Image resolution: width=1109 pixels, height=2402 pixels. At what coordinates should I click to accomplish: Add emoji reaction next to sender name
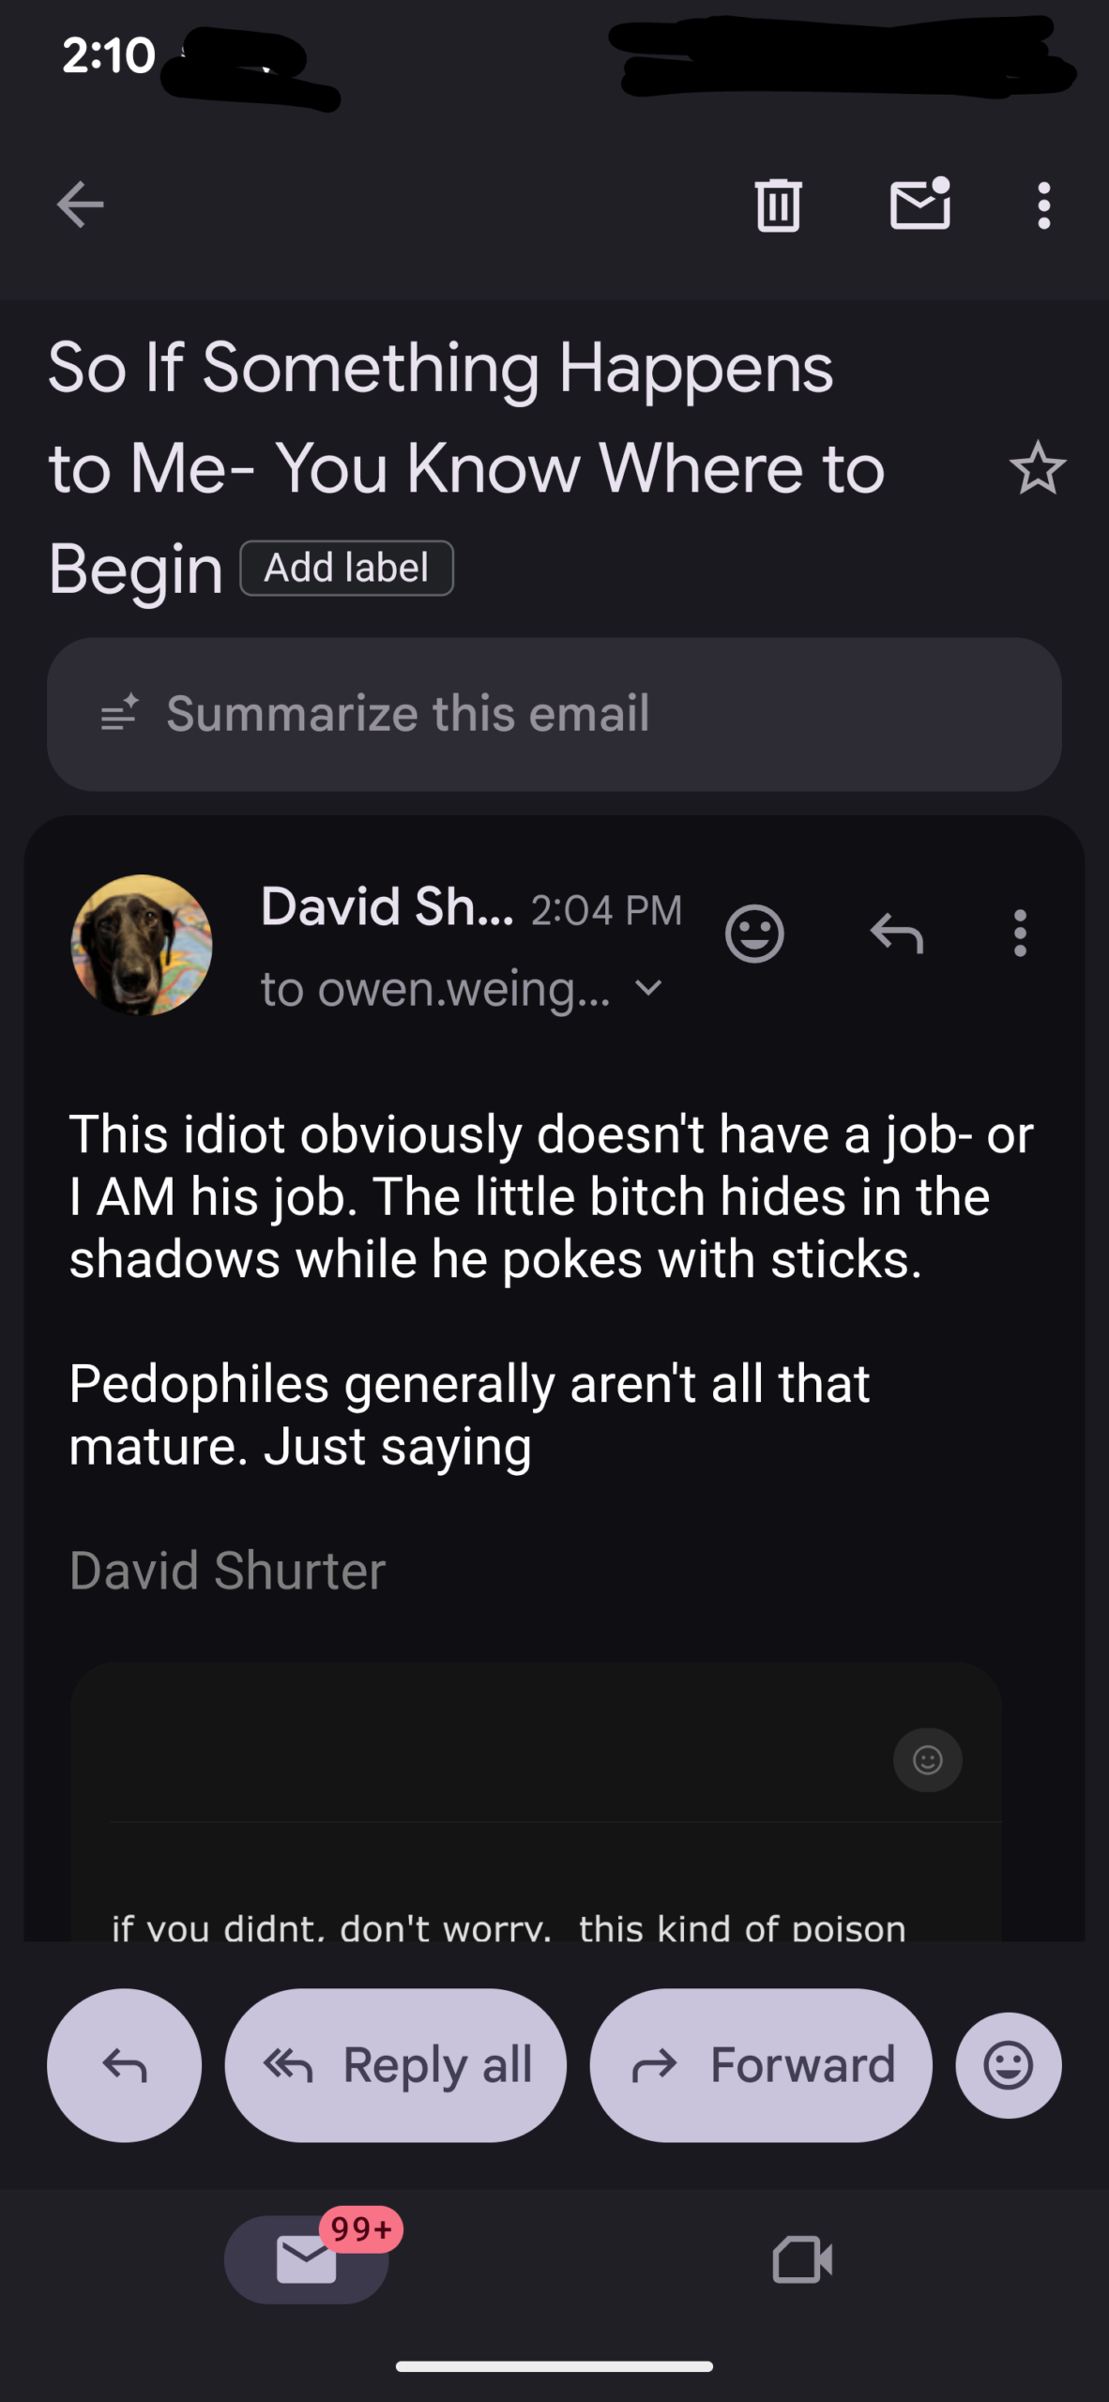click(x=754, y=934)
